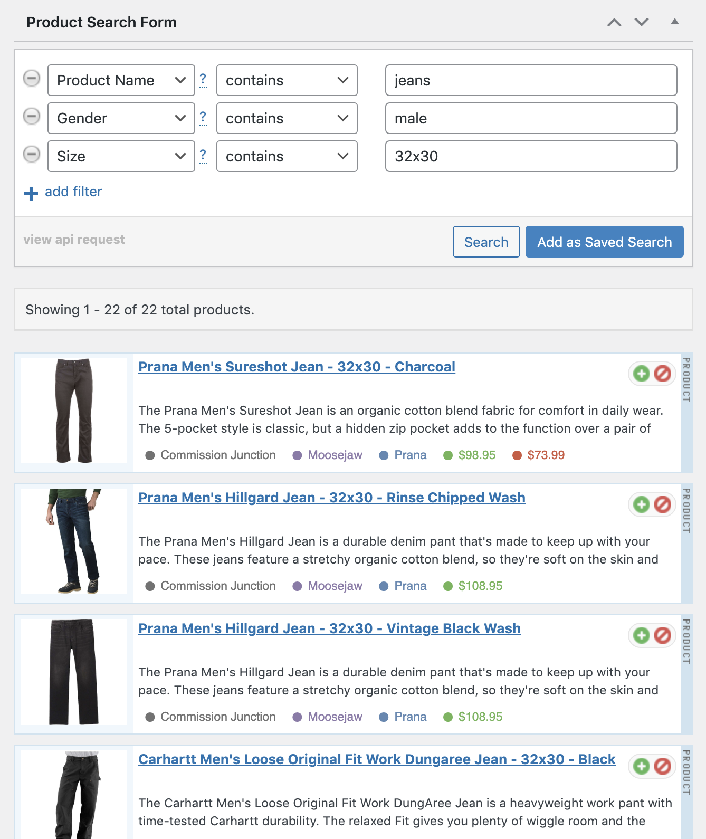The image size is (706, 839).
Task: Block Prana Sureshot Jean Charcoal product
Action: pyautogui.click(x=663, y=374)
